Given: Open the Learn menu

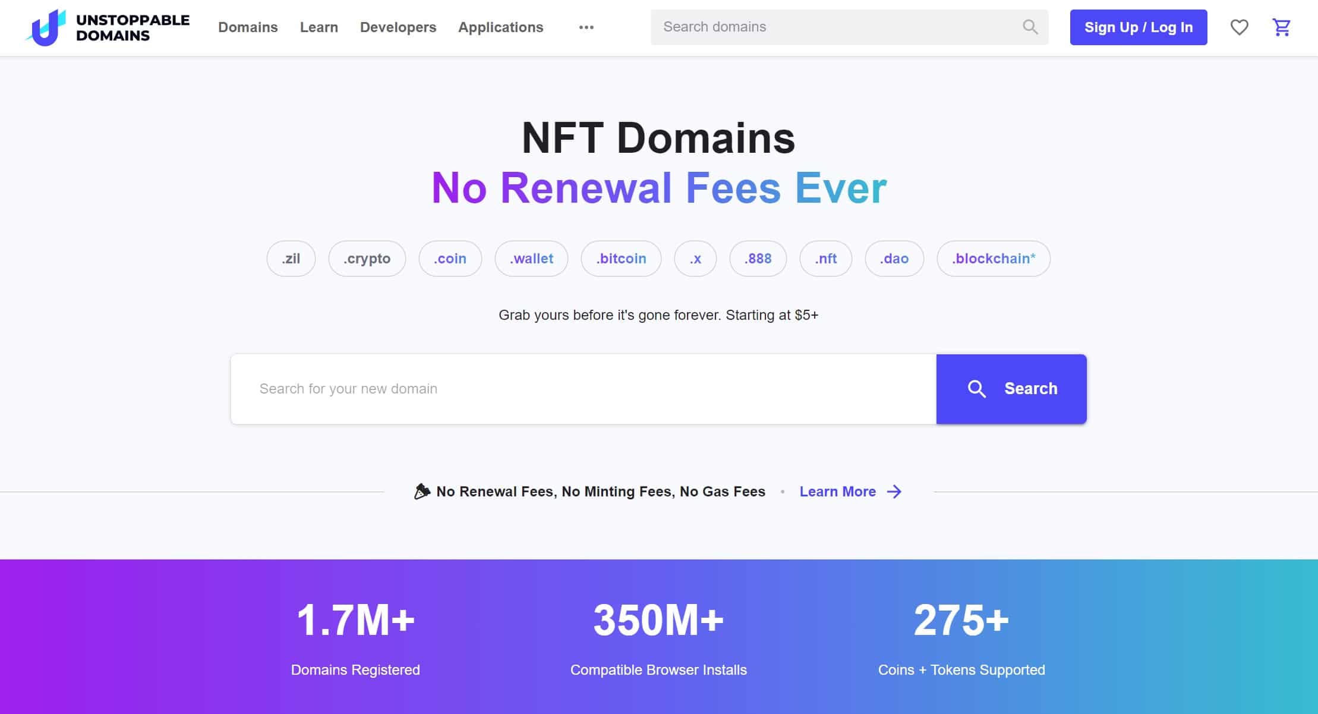Looking at the screenshot, I should [319, 27].
